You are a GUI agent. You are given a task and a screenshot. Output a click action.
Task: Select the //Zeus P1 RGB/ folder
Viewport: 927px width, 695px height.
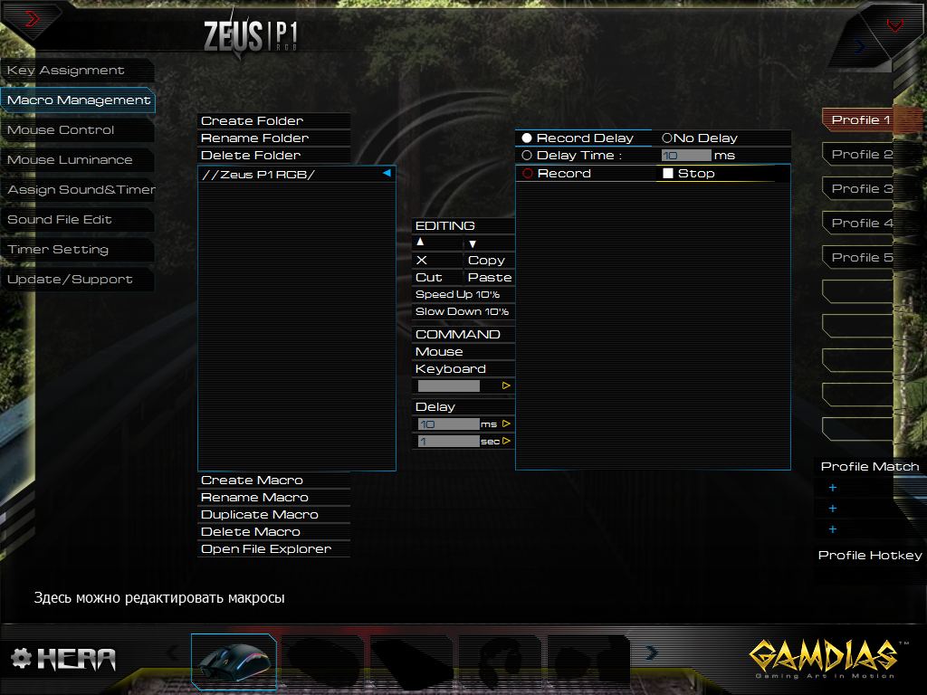(296, 175)
